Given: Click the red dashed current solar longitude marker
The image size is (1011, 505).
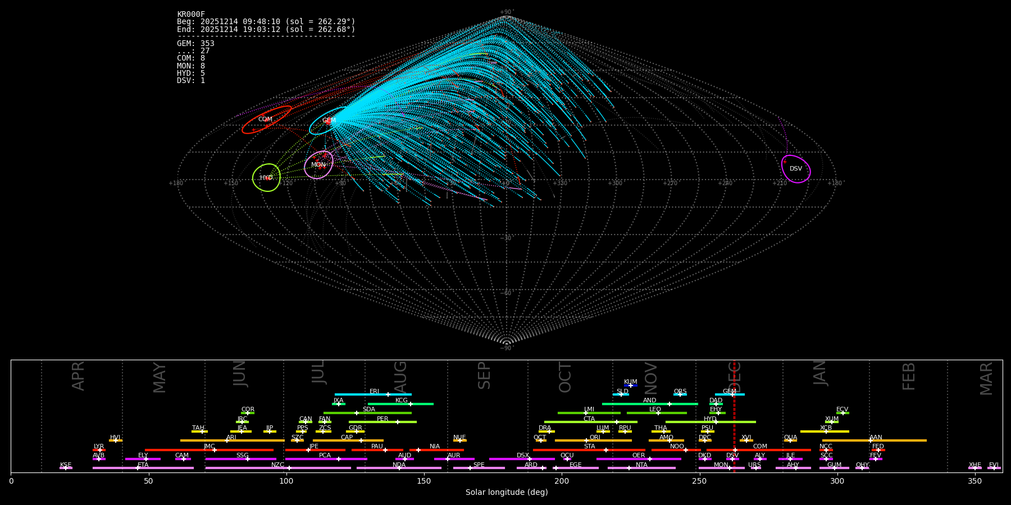Looking at the screenshot, I should point(734,416).
